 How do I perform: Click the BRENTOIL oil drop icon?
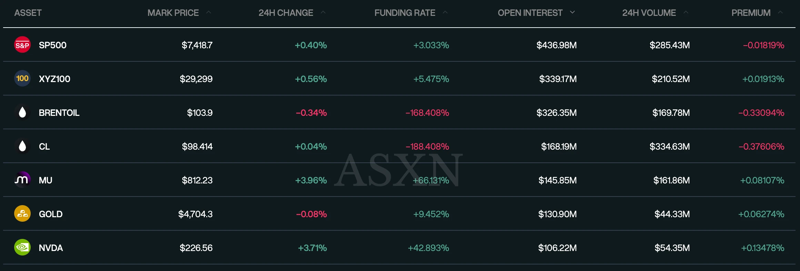[x=22, y=112]
